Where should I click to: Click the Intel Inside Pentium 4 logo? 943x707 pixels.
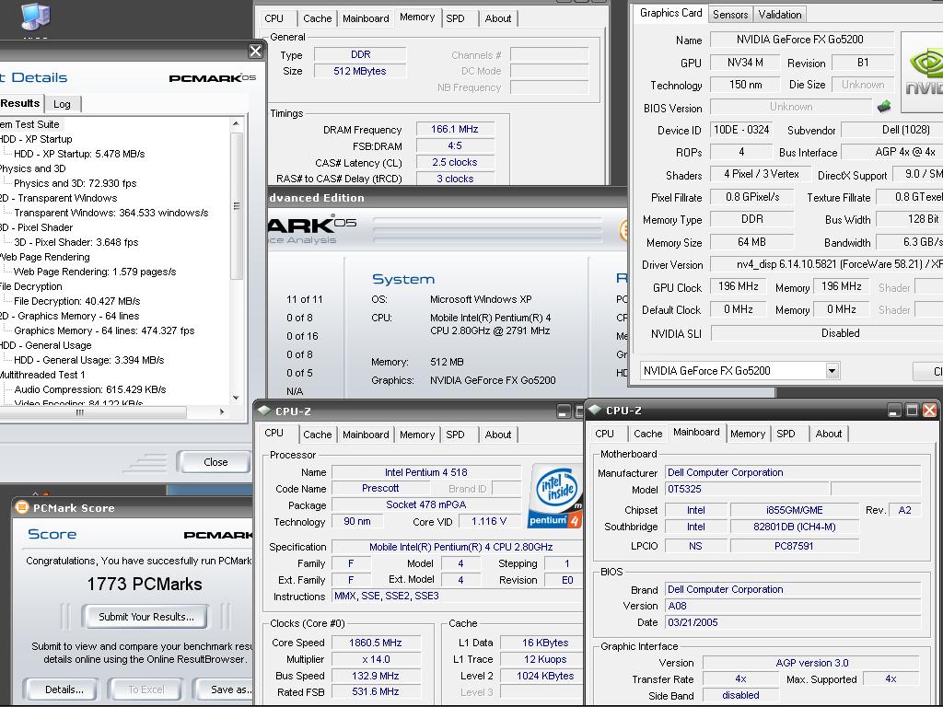555,496
